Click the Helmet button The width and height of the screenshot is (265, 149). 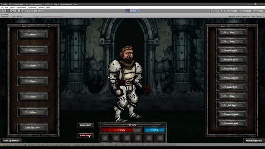pyautogui.click(x=33, y=34)
